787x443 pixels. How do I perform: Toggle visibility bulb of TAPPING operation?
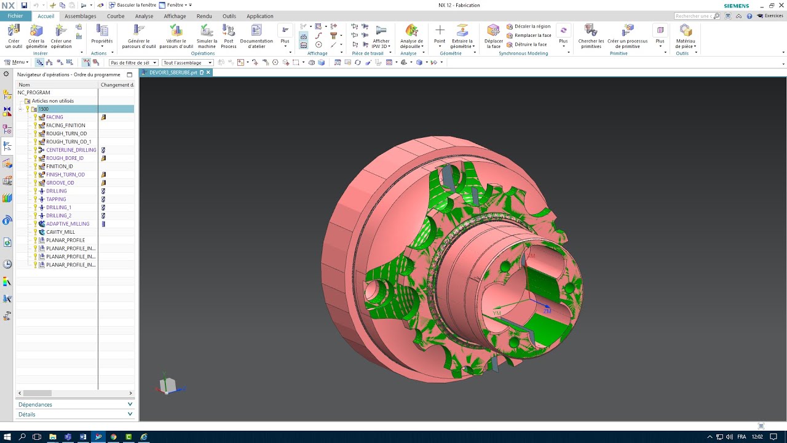(x=35, y=199)
